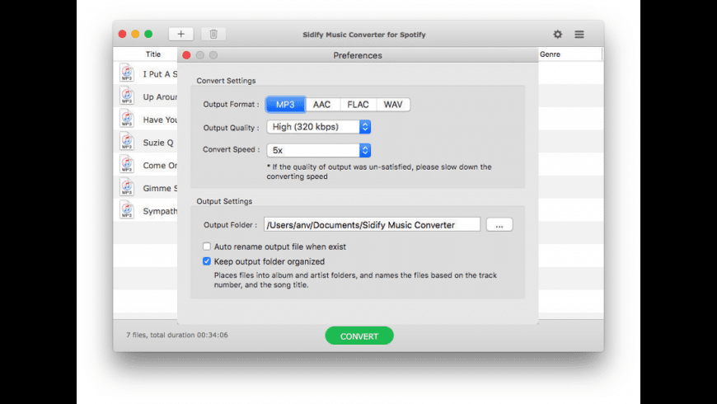717x404 pixels.
Task: Click the Sidify Music Converter window title
Action: click(x=364, y=35)
